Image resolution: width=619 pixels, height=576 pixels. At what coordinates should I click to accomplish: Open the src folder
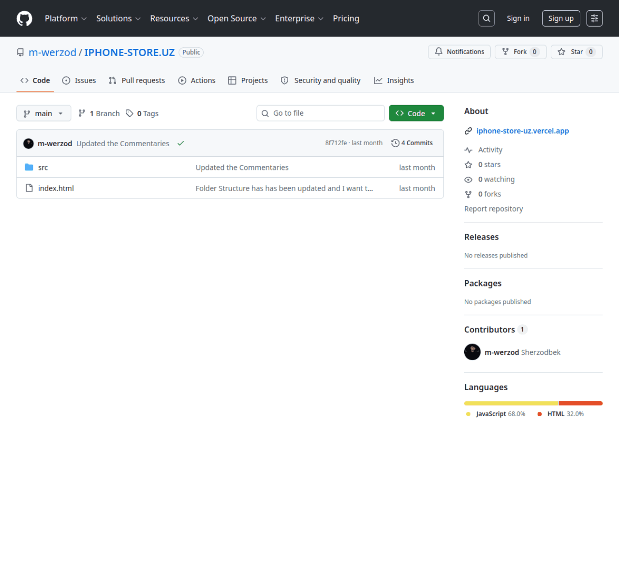[x=43, y=167]
